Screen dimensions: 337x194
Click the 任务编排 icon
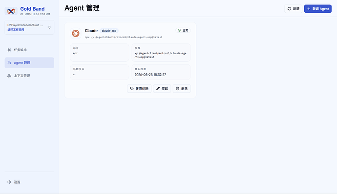[9, 50]
